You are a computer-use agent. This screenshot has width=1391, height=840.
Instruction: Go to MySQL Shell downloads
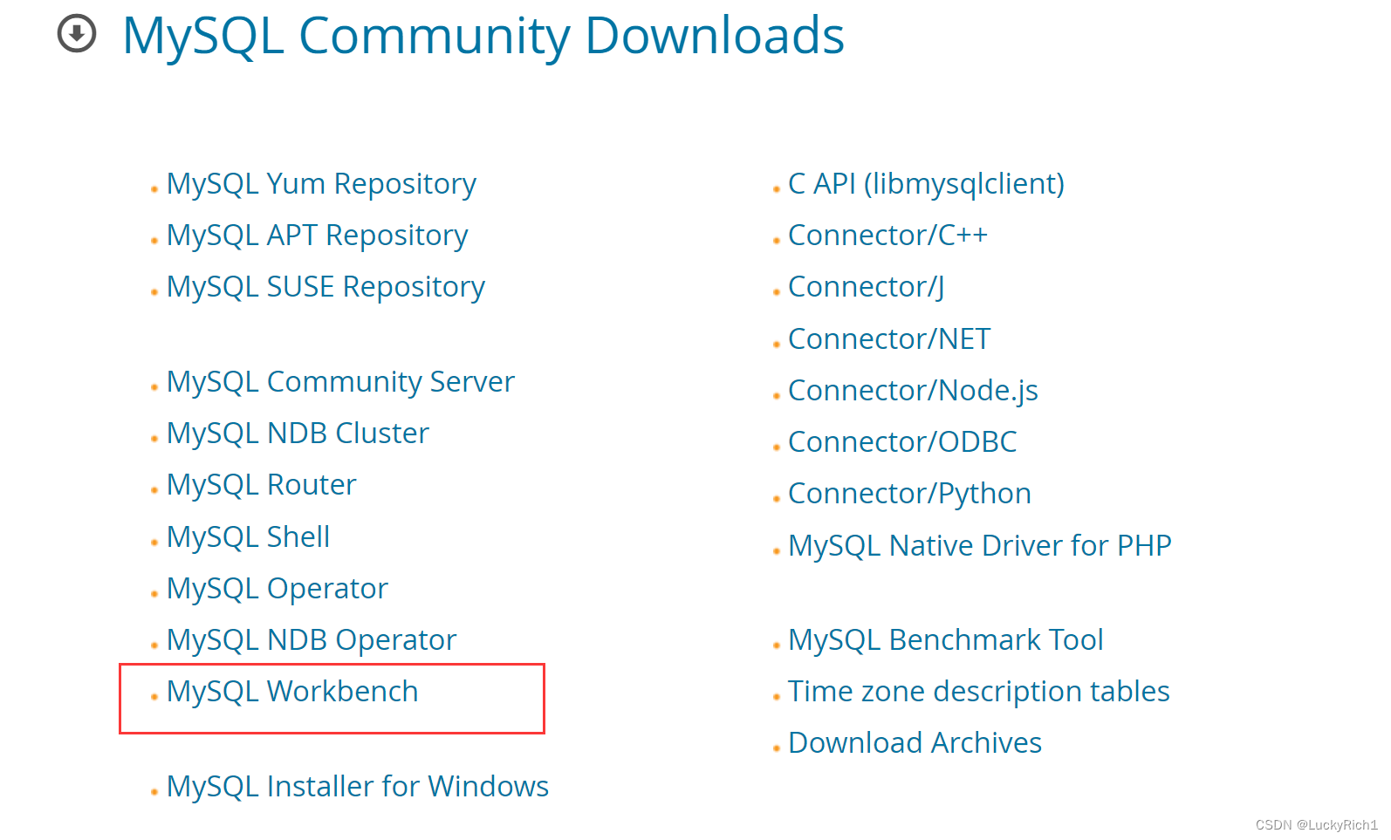click(x=249, y=536)
